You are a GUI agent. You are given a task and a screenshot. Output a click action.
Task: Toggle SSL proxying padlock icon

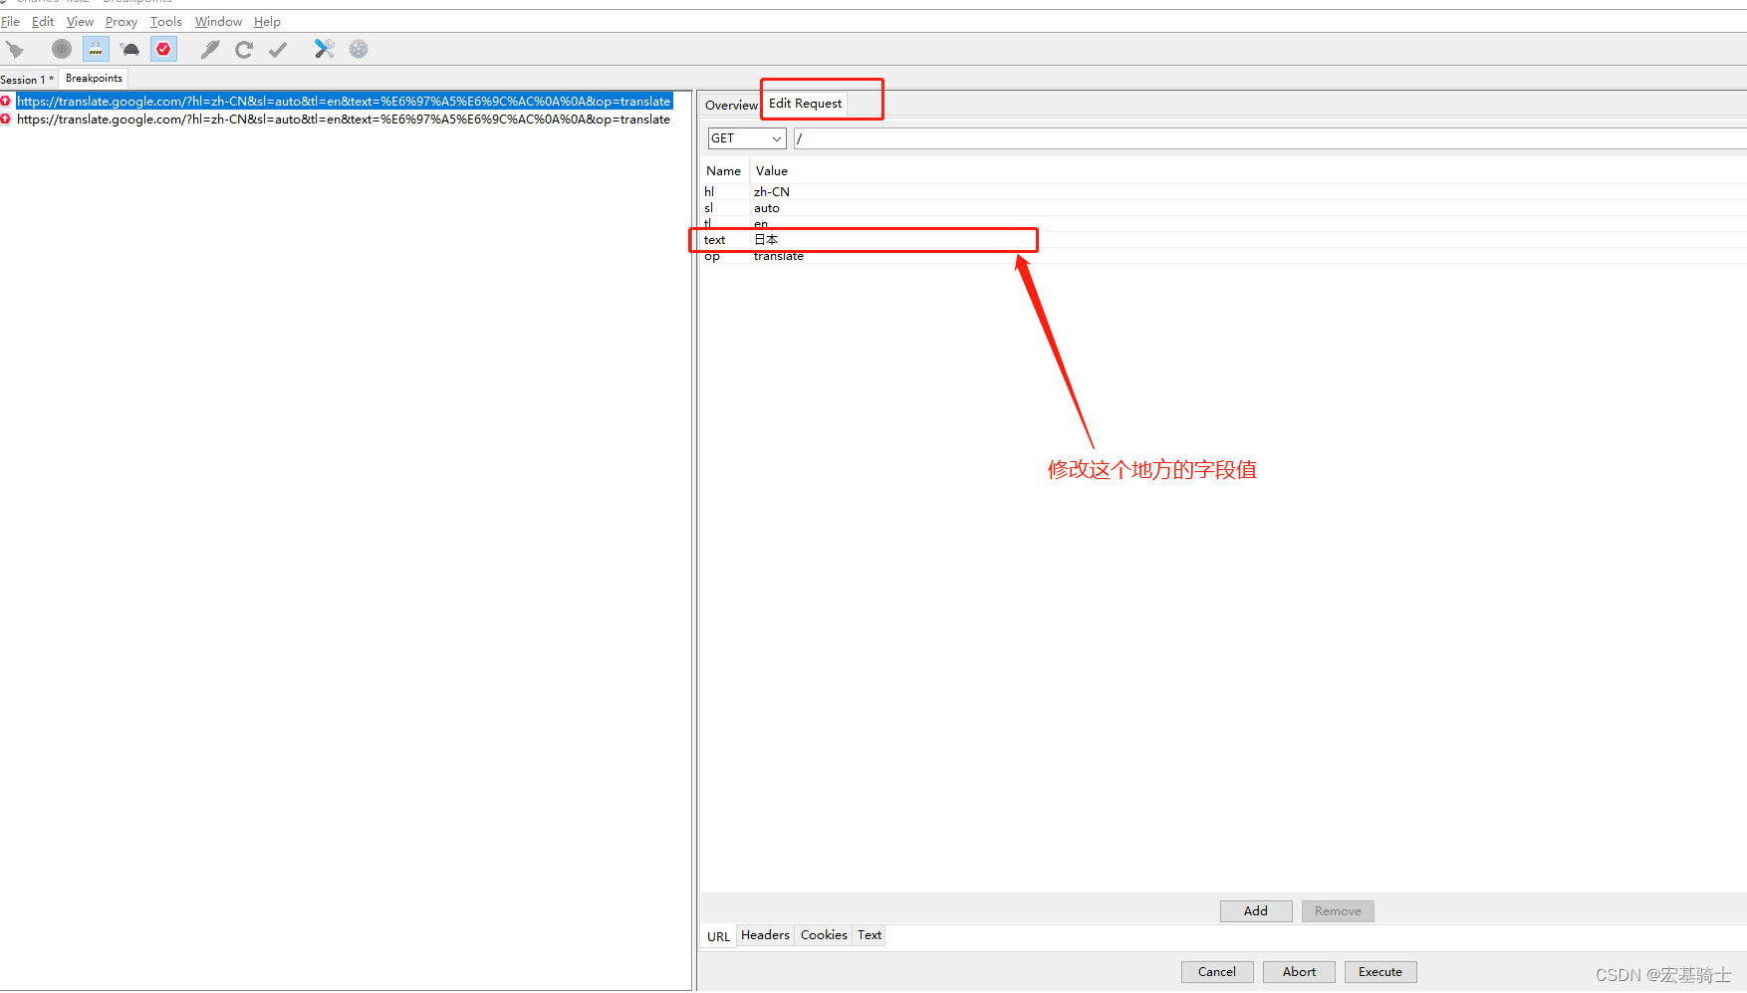96,49
